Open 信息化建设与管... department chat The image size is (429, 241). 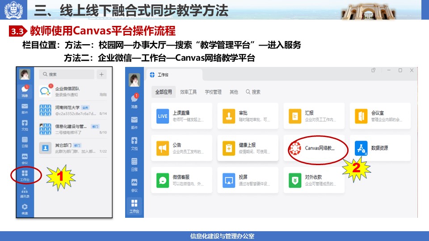coord(73,129)
